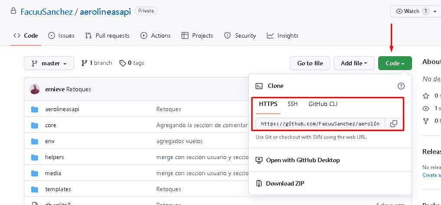441x205 pixels.
Task: Click the eye icon on Watch button
Action: [x=399, y=11]
